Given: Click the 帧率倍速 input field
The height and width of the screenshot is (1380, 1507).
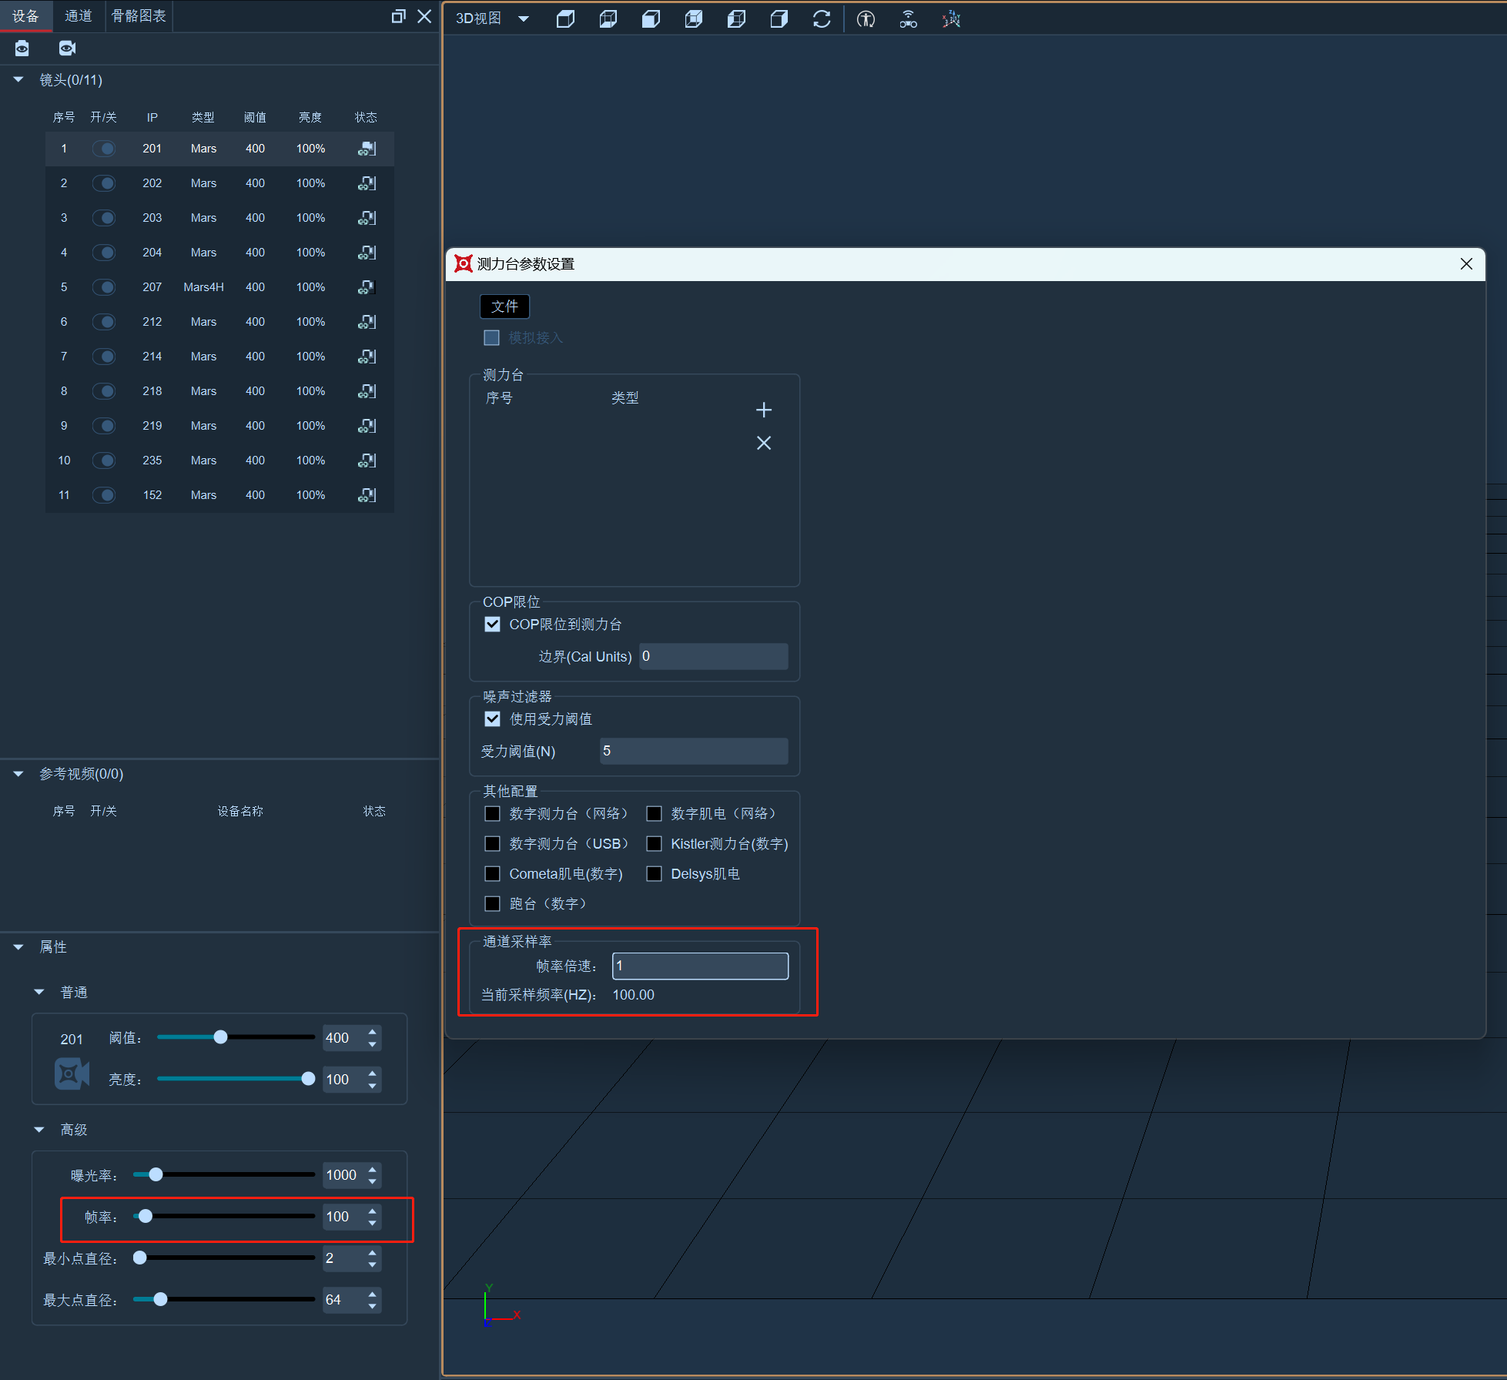Looking at the screenshot, I should click(x=700, y=966).
